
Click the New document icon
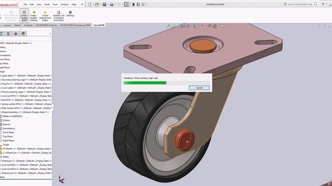click(x=90, y=4)
